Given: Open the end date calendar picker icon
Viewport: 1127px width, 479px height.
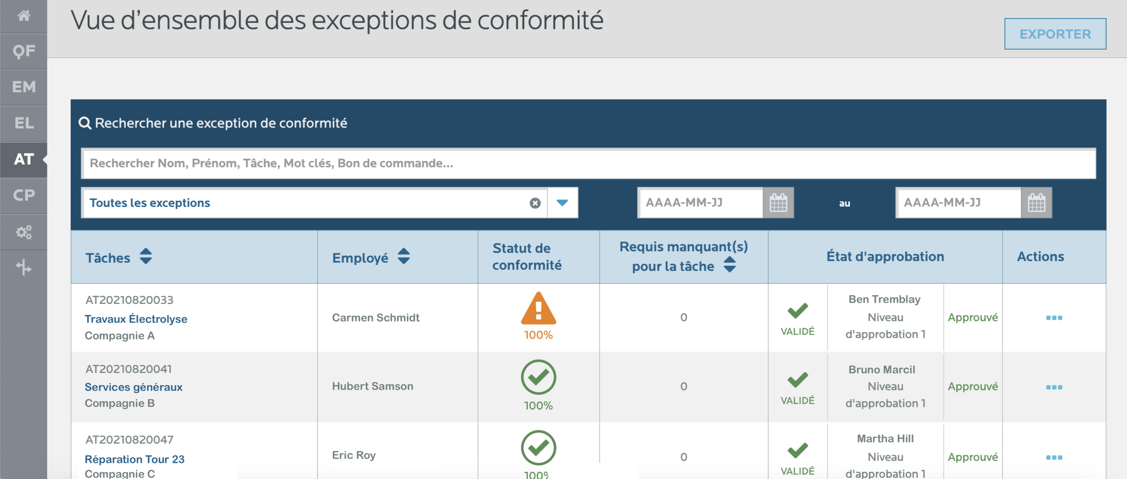Looking at the screenshot, I should point(1036,203).
